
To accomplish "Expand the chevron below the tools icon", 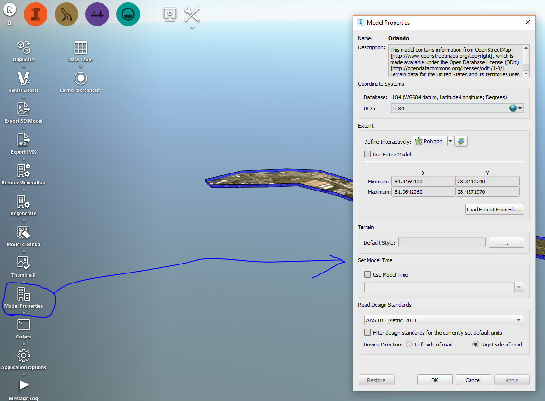I will coord(192,27).
